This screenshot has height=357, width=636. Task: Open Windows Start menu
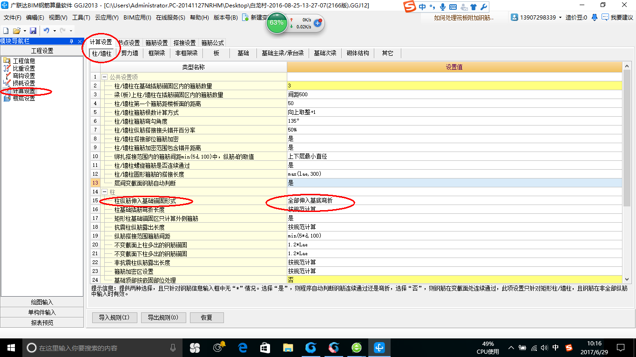tap(11, 347)
